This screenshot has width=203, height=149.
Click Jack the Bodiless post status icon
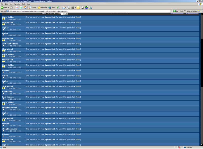(x=4, y=46)
